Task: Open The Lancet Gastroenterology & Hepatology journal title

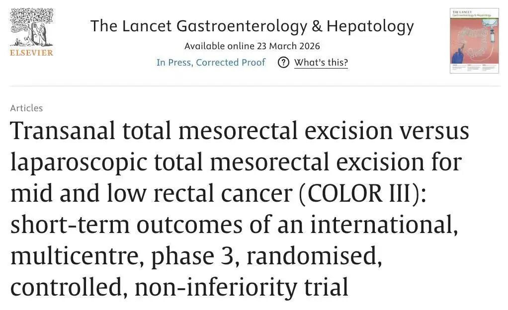Action: 252,26
